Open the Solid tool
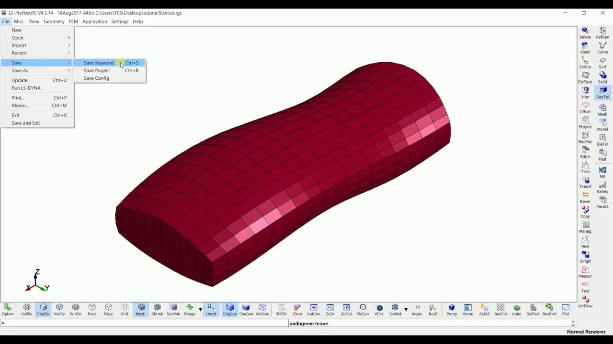 602,77
